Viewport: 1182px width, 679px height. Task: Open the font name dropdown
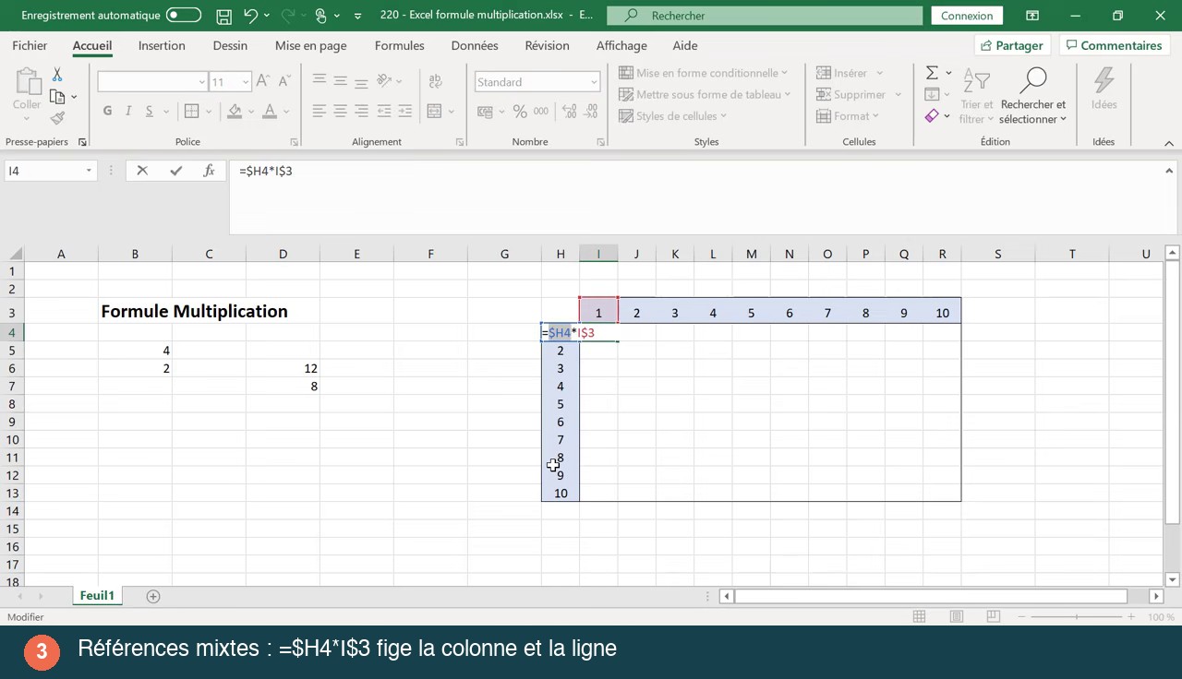(x=201, y=82)
